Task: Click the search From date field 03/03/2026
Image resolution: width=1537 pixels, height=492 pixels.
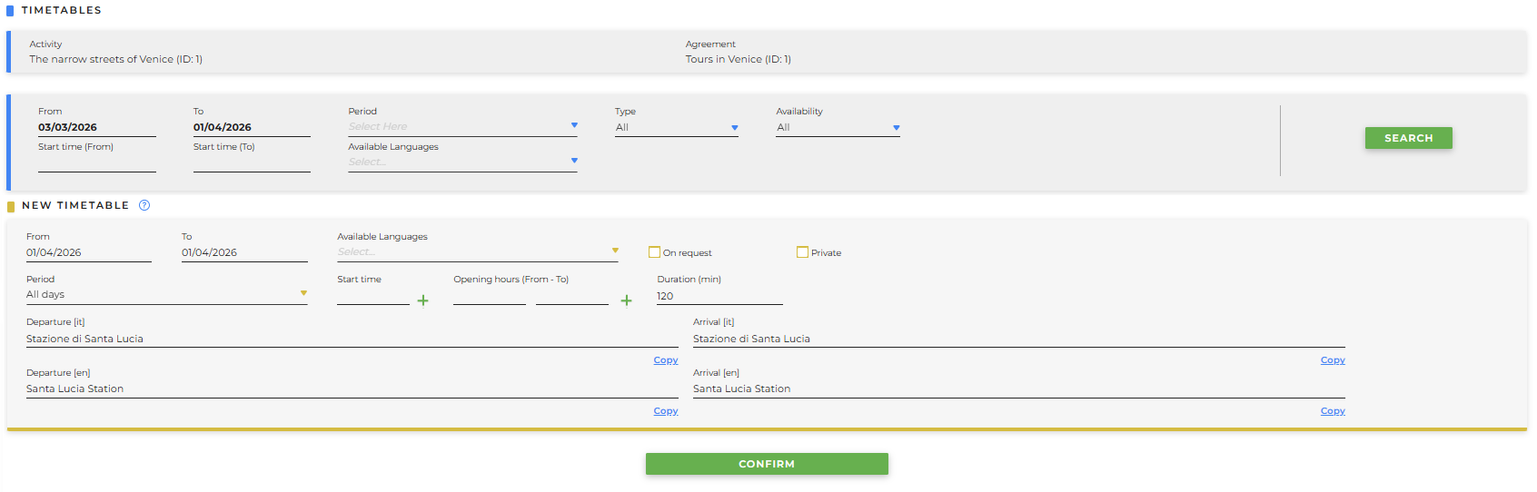Action: [96, 128]
